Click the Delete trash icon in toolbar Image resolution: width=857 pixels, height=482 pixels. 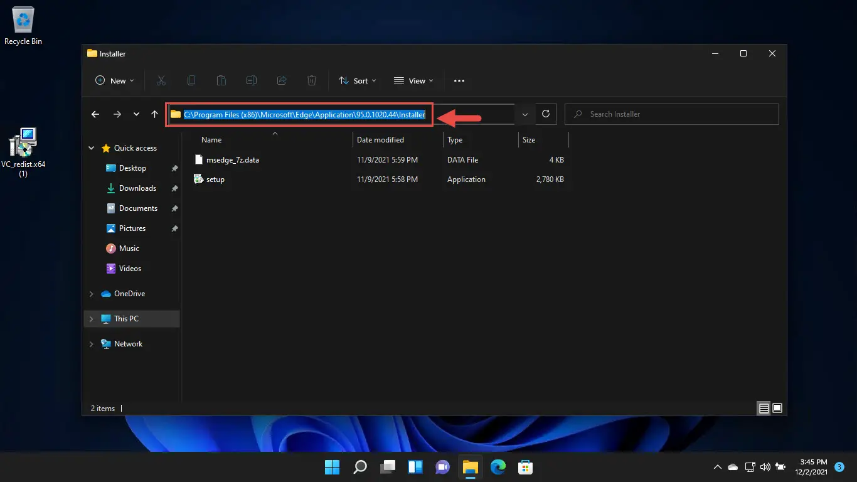coord(312,80)
